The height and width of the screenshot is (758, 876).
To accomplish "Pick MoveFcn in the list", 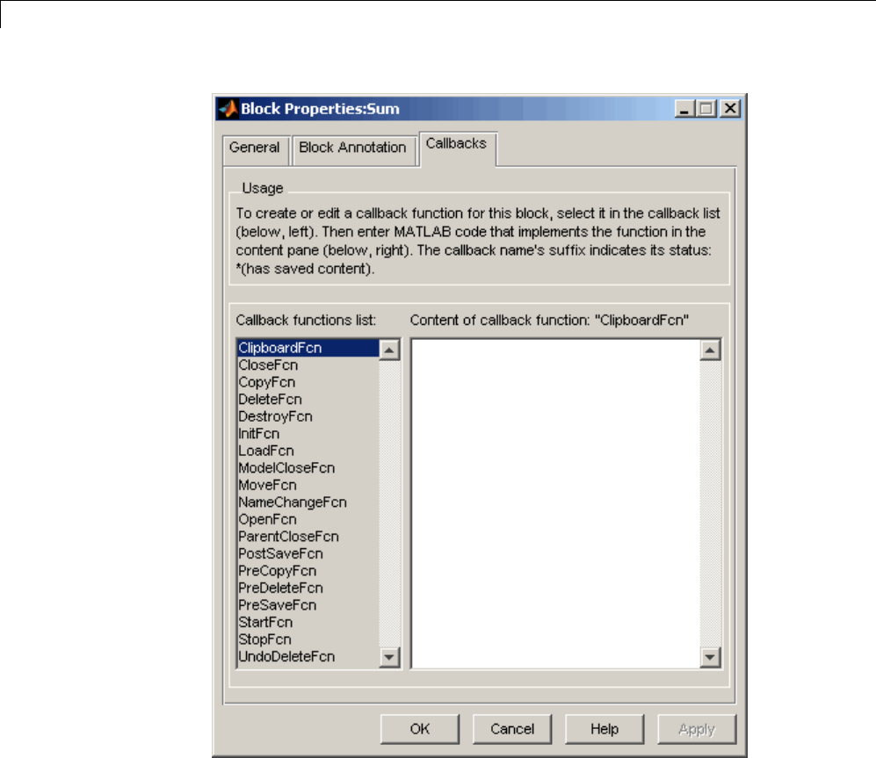I will click(x=308, y=486).
